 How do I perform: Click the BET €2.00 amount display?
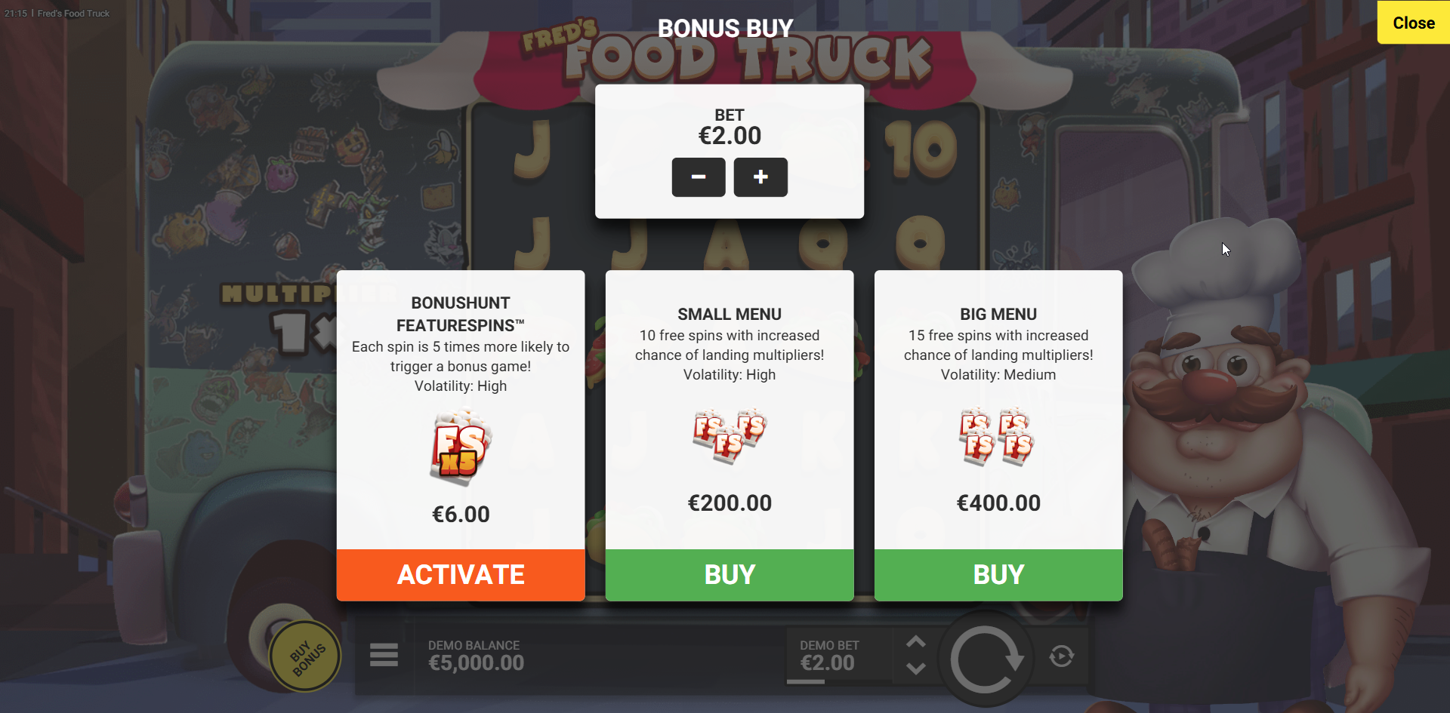(x=730, y=136)
